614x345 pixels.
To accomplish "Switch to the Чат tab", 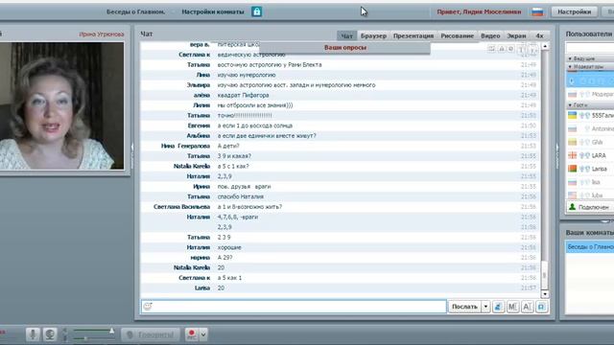I will (346, 35).
